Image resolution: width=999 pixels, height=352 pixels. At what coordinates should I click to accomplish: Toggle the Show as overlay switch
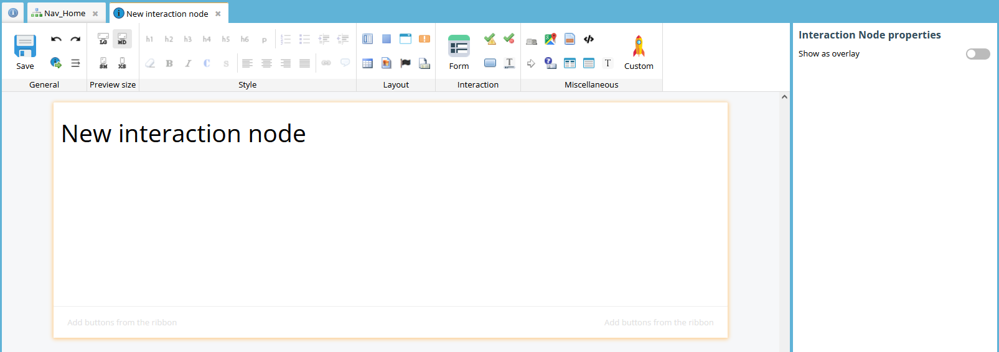977,54
